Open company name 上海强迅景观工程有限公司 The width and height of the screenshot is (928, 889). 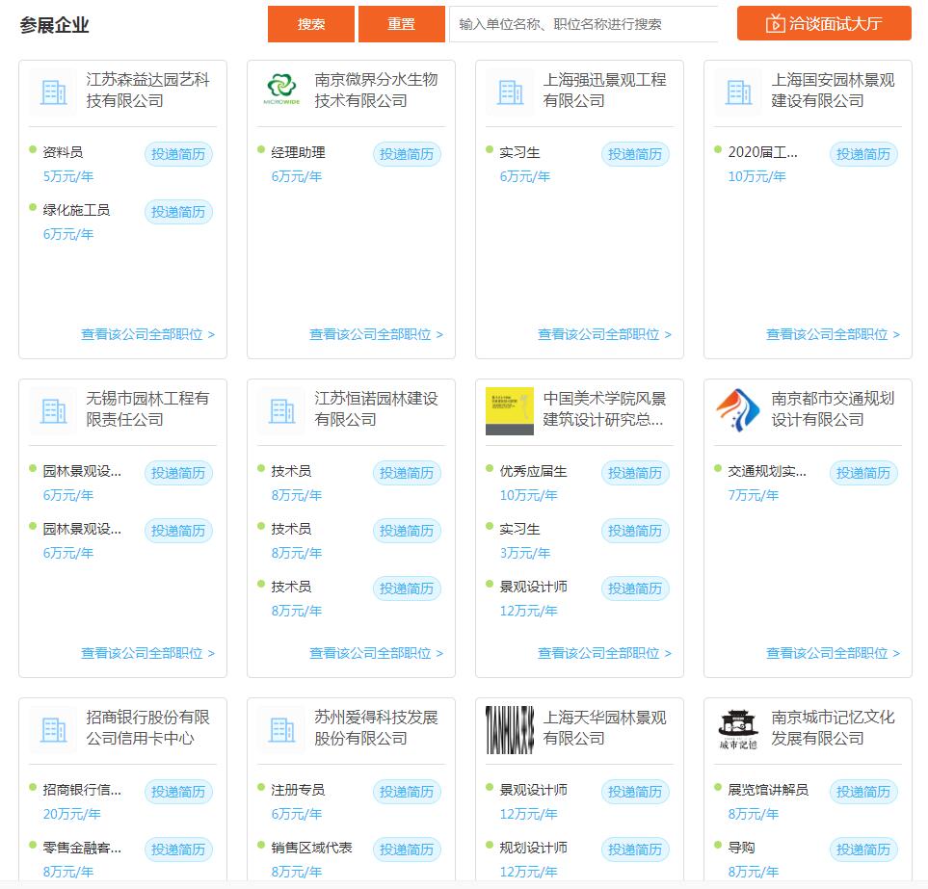(605, 90)
